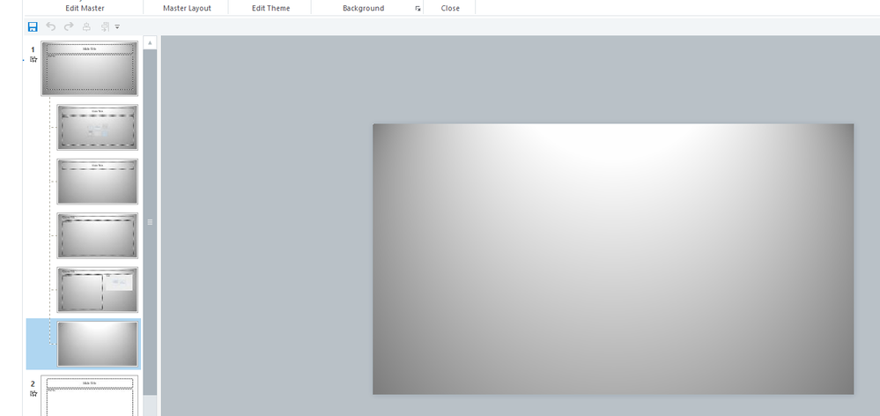Open the quick access toolbar customize dropdown

point(117,27)
